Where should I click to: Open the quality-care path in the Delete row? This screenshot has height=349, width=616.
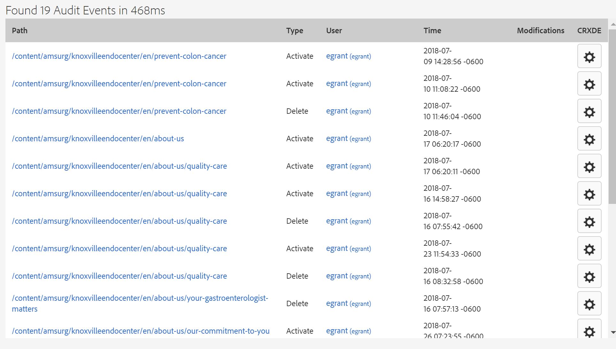(119, 221)
